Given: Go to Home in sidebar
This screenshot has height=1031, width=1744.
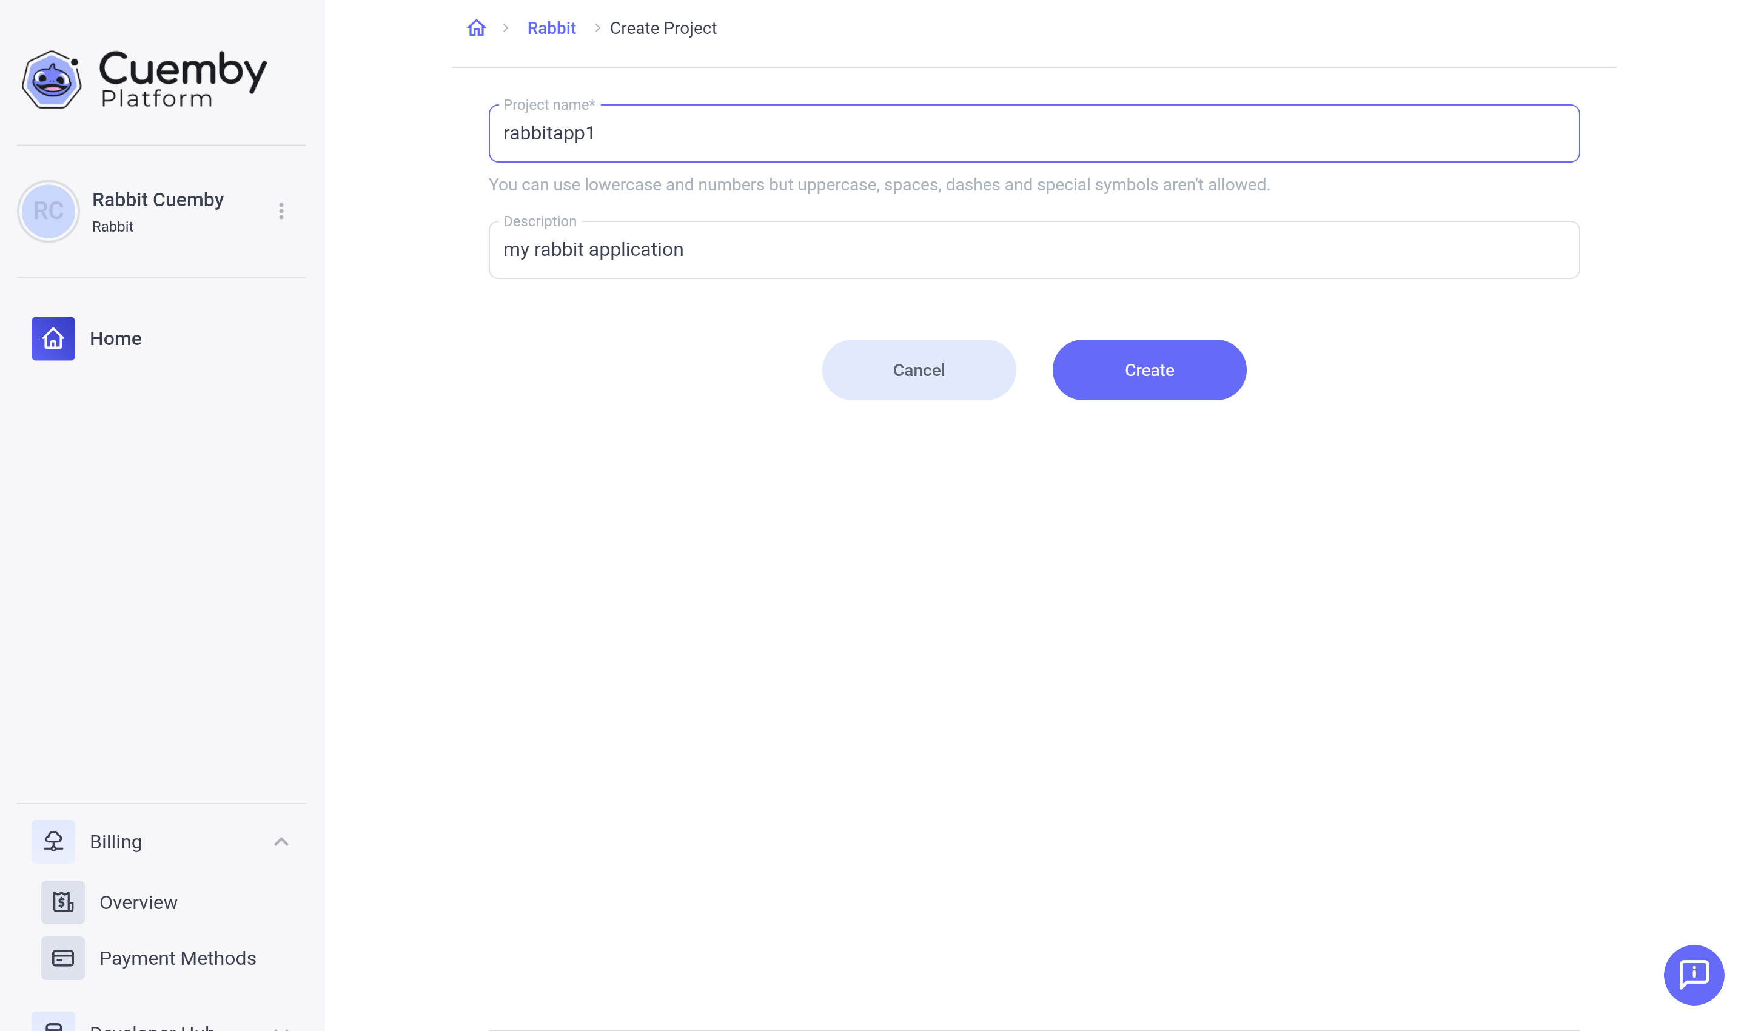Looking at the screenshot, I should point(116,339).
